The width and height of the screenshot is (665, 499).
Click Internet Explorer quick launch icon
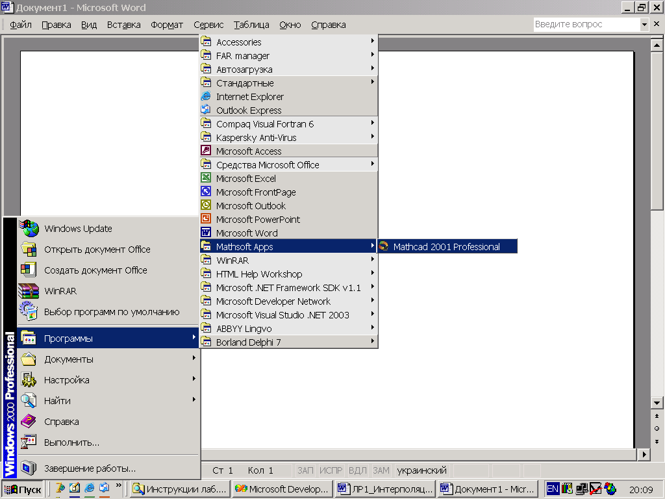(x=90, y=489)
